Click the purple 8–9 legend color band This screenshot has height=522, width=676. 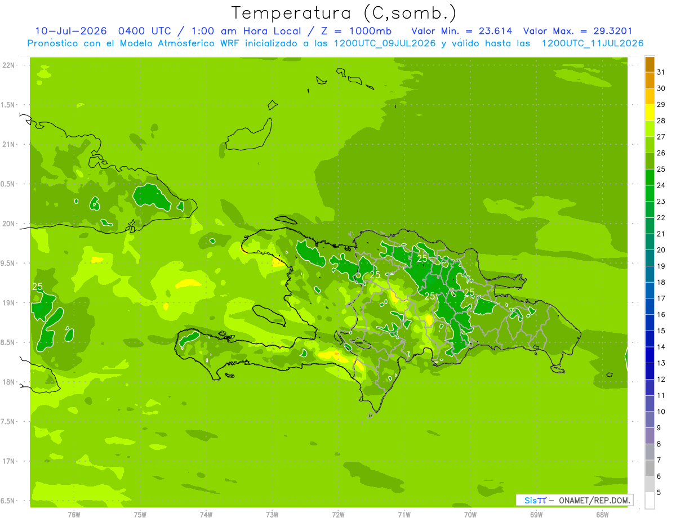(x=650, y=436)
